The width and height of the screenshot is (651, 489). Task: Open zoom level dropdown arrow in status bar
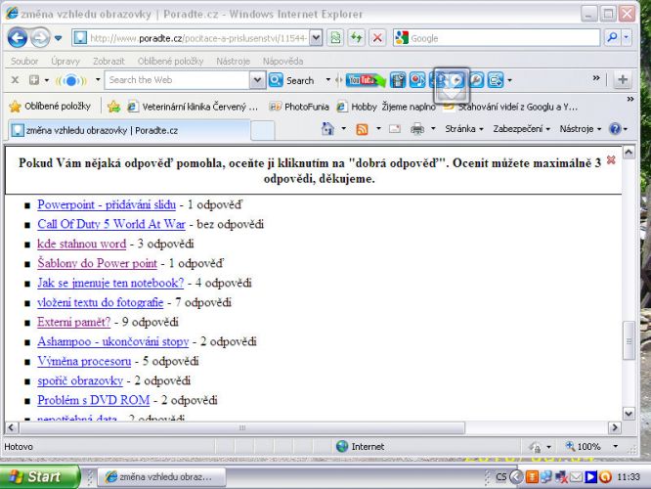[x=615, y=447]
